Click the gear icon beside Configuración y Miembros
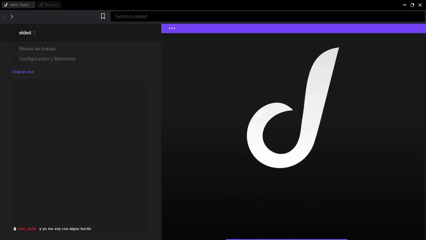 14,59
